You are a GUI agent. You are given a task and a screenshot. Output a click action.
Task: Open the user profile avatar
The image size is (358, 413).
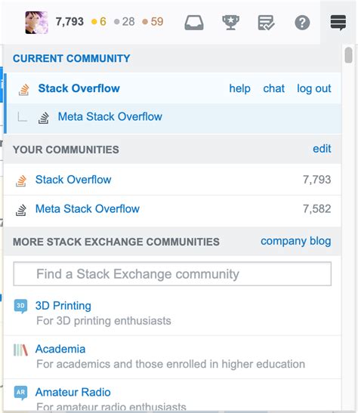(x=36, y=23)
